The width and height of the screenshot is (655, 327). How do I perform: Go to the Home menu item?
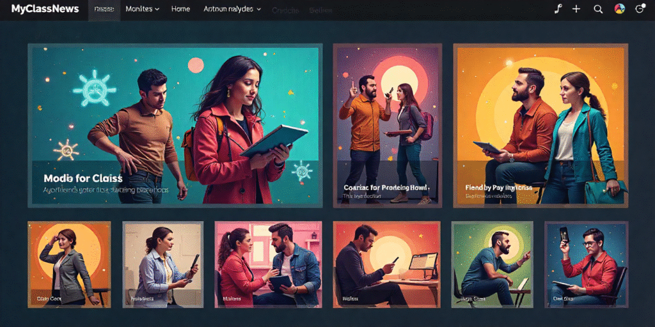tap(180, 10)
